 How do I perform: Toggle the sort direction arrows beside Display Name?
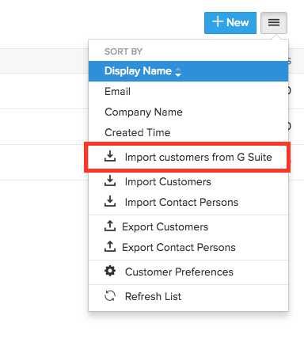[178, 72]
